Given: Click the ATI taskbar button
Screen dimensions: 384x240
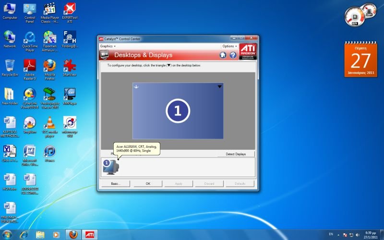Looking at the screenshot, I should click(89, 235).
